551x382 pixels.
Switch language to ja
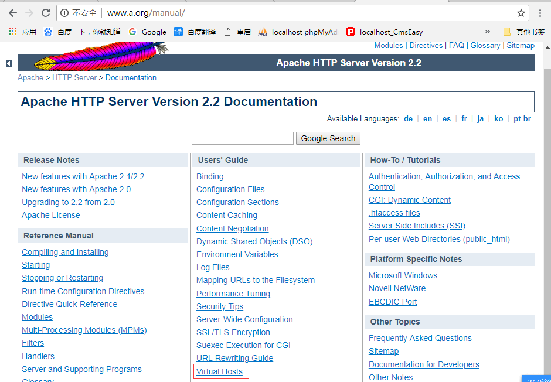(x=481, y=119)
